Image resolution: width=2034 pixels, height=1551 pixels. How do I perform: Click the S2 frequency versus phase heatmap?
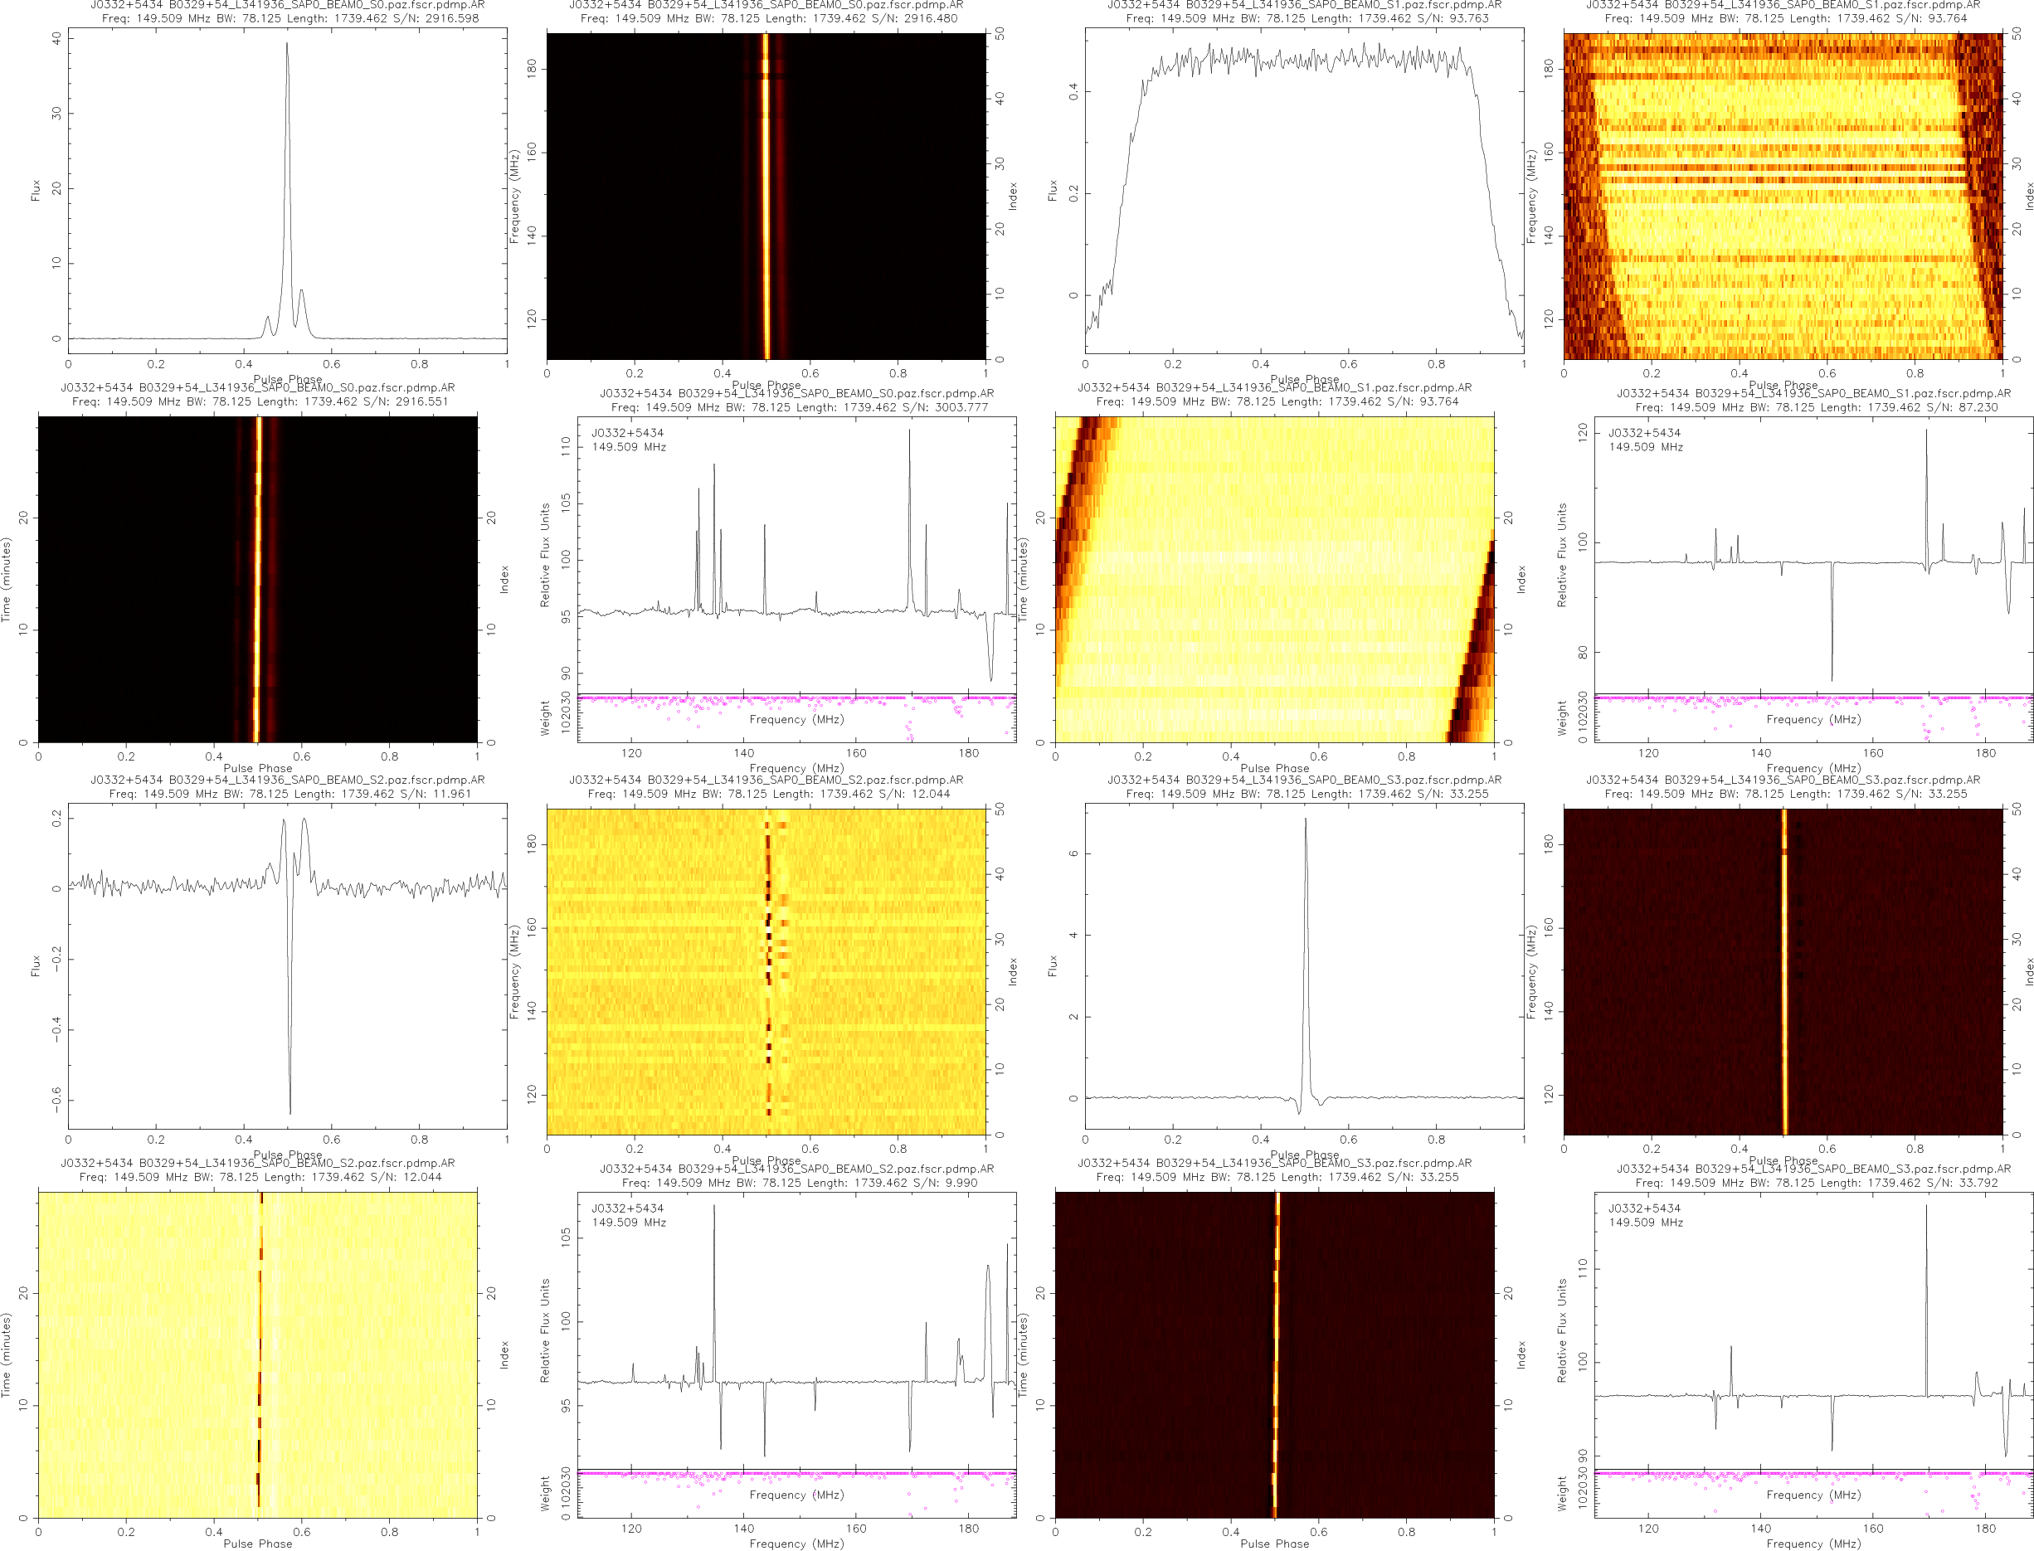pos(766,971)
